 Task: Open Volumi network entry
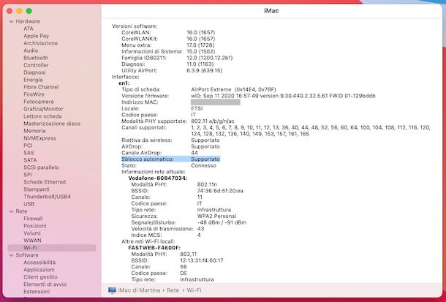click(x=32, y=233)
